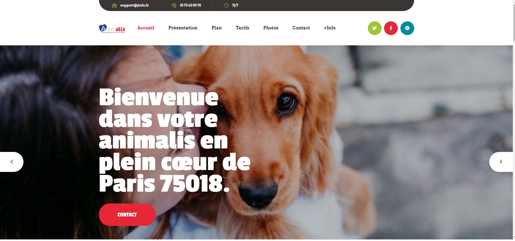This screenshot has height=241, width=515.
Task: Open the Facebook social icon
Action: [391, 28]
